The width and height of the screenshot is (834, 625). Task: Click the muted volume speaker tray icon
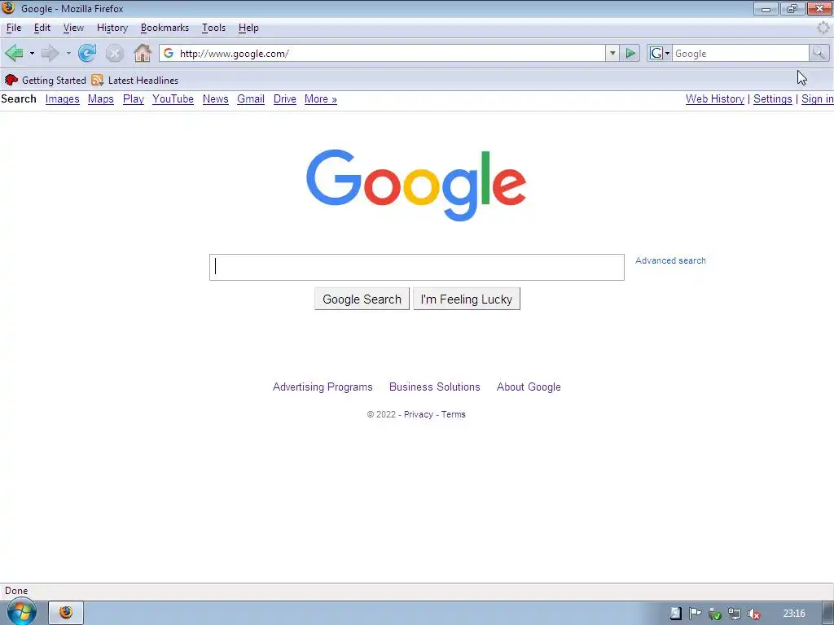tap(754, 614)
